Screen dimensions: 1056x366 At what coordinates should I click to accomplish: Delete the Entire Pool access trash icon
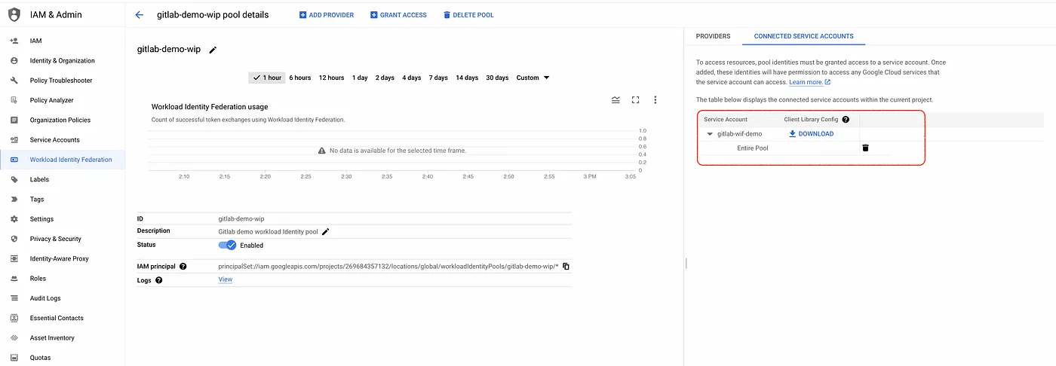[x=865, y=148]
